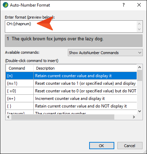The width and height of the screenshot is (147, 154).
Task: Click the format field's up scroll arrow
Action: click(139, 24)
